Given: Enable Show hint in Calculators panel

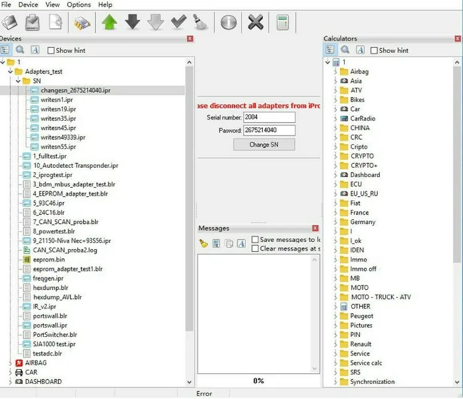Looking at the screenshot, I should pos(374,50).
